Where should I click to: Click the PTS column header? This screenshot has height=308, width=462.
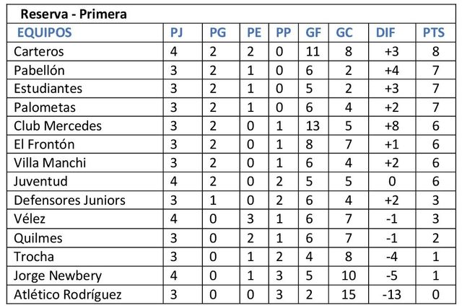click(435, 32)
